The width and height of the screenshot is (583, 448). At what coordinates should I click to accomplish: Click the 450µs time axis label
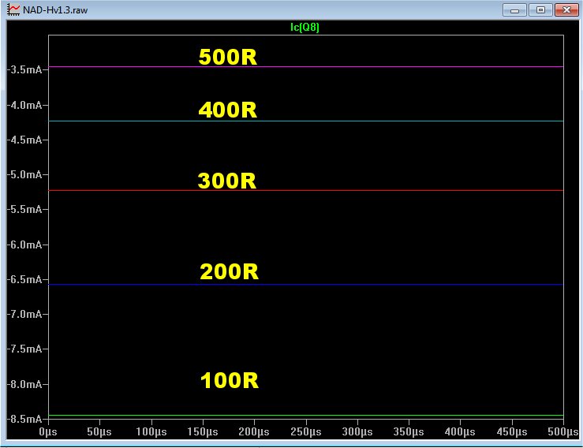(512, 432)
